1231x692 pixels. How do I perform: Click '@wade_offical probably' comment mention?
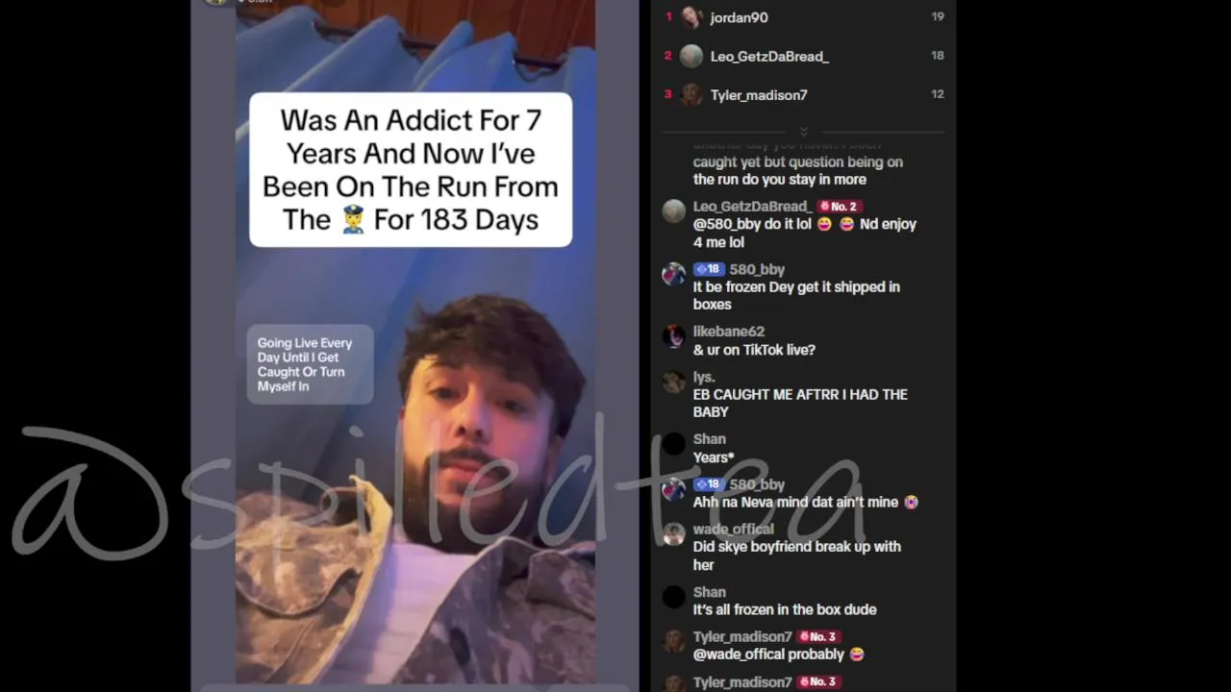point(768,655)
